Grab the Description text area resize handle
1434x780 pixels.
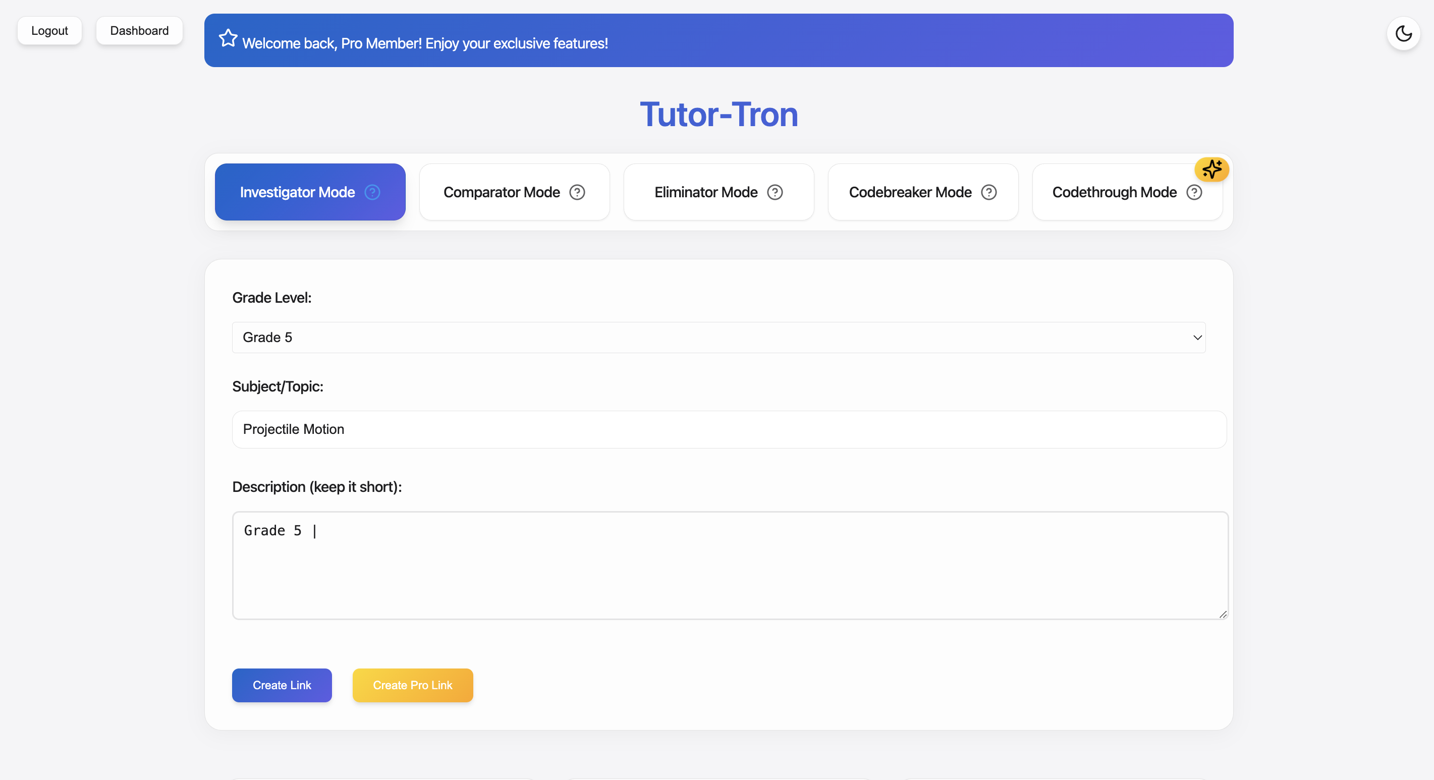[x=1223, y=614]
